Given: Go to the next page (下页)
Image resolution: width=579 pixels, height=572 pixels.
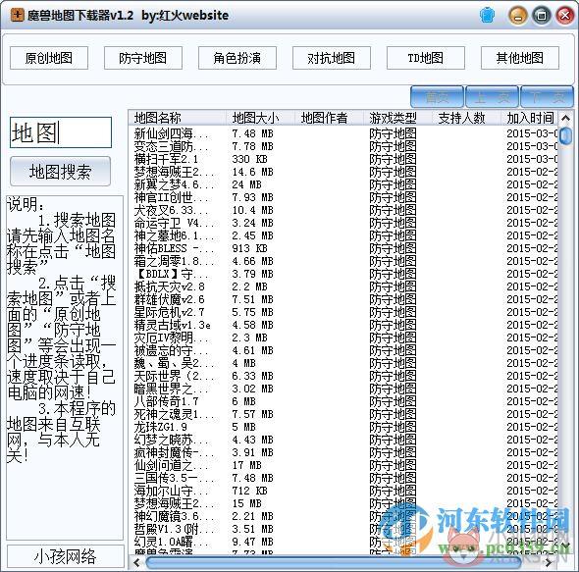Looking at the screenshot, I should click(x=547, y=97).
